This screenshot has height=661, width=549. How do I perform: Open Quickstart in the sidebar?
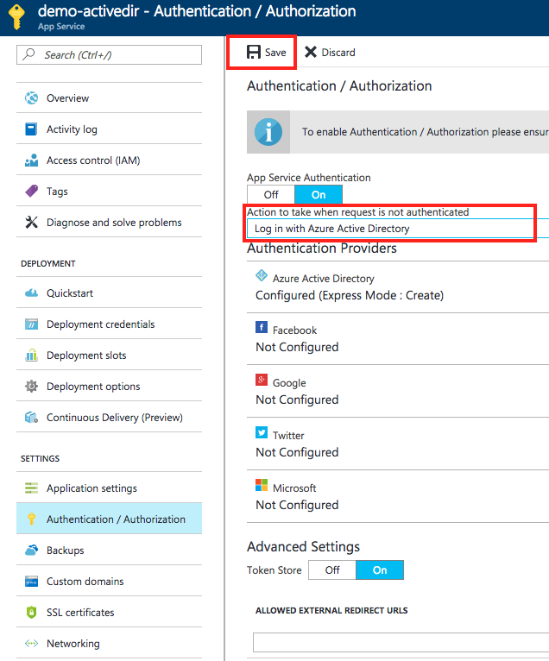(x=110, y=293)
